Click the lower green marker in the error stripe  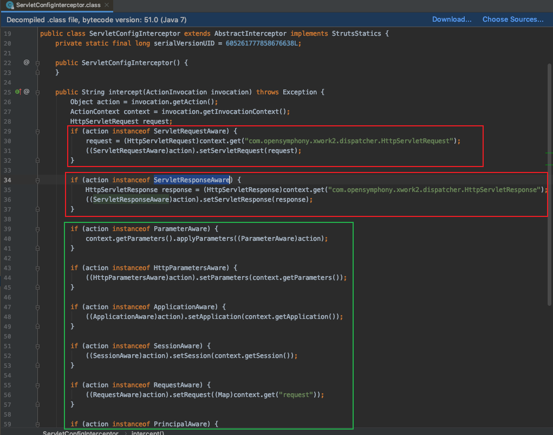(x=549, y=165)
